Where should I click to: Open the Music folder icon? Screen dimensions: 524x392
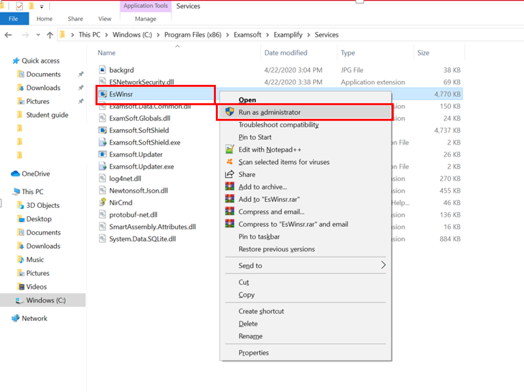coord(21,259)
